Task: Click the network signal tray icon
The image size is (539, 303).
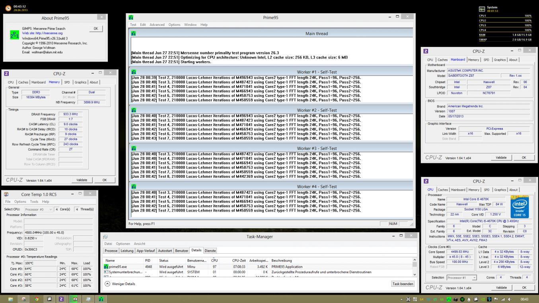Action: (x=503, y=299)
